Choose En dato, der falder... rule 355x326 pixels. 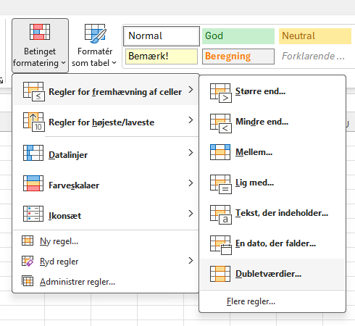[x=272, y=243]
